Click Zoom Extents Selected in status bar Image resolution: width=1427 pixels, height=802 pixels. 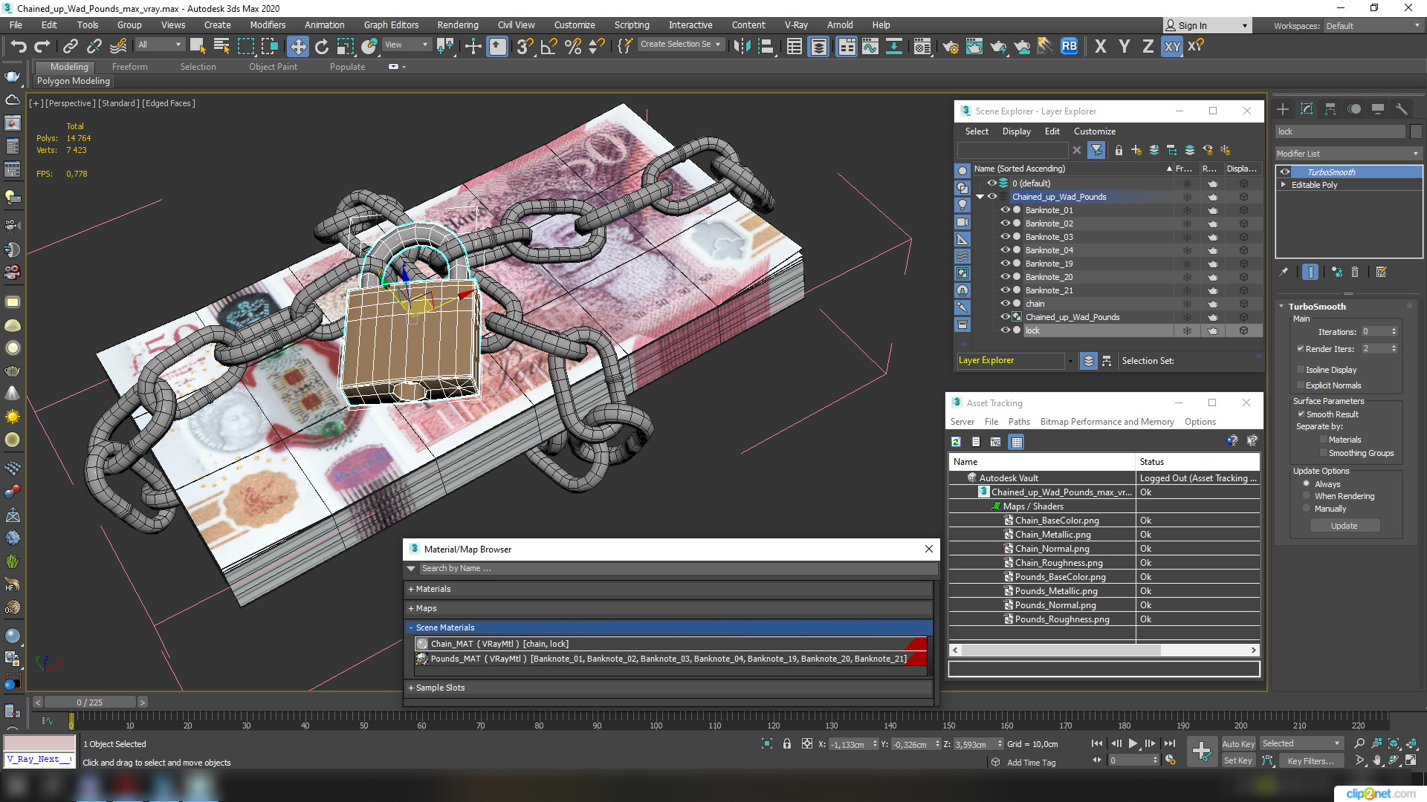click(x=1394, y=743)
